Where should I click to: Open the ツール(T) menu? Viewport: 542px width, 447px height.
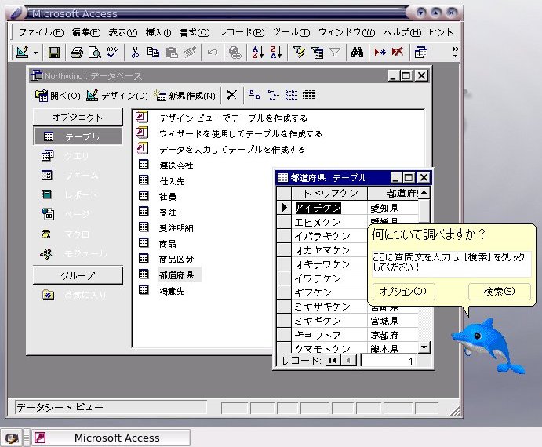click(291, 32)
